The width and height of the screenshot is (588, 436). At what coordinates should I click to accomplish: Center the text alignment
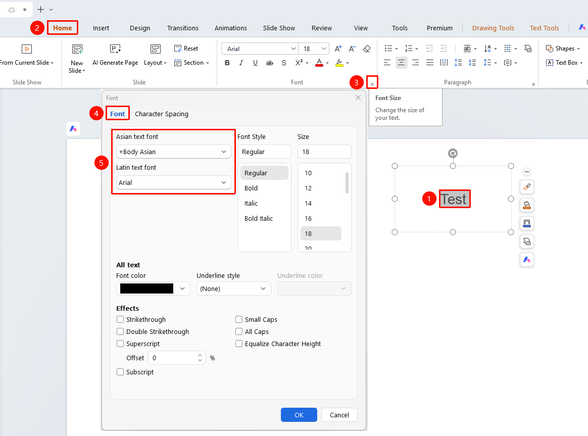[x=401, y=63]
